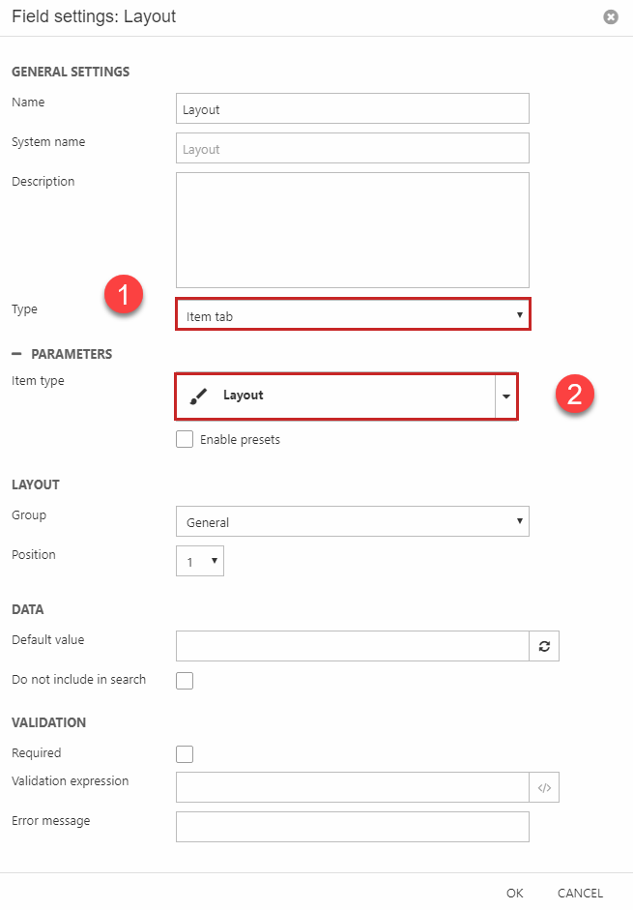Click the Validation expression input field
Screen dimensions: 633x910
353,787
